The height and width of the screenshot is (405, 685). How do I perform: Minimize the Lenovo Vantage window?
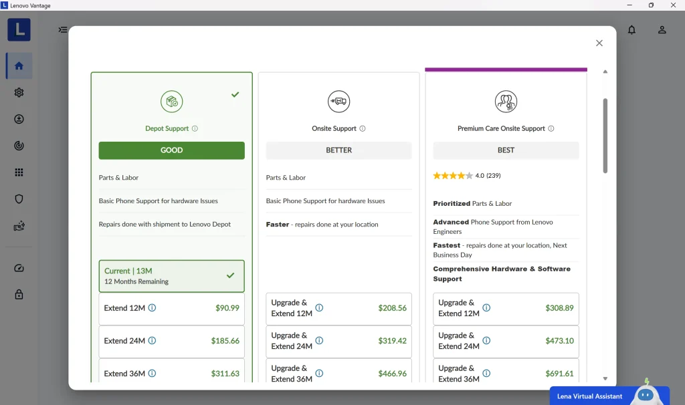[629, 5]
